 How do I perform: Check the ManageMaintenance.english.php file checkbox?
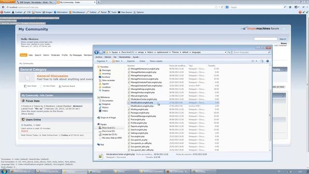(x=129, y=69)
